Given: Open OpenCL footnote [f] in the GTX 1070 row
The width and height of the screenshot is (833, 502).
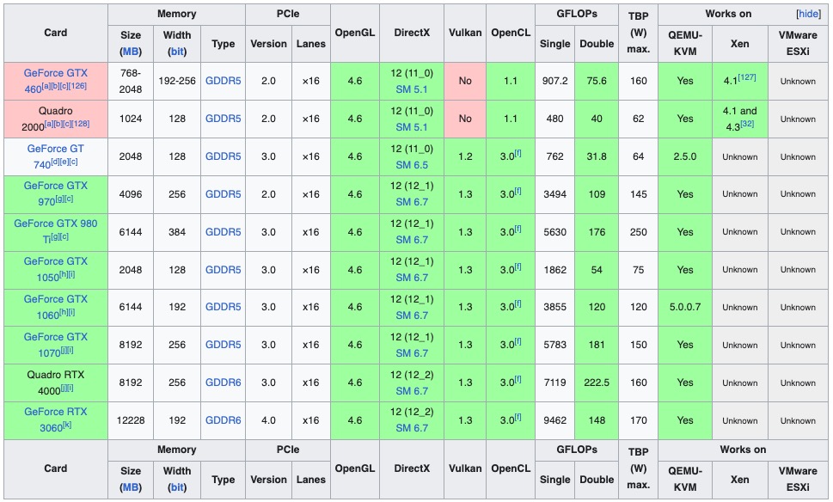Looking at the screenshot, I should click(x=518, y=341).
